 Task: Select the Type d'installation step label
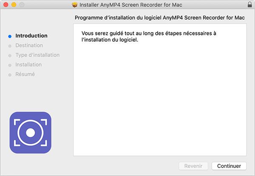pyautogui.click(x=37, y=55)
